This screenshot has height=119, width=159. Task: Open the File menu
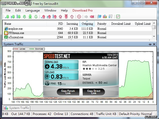click(x=8, y=10)
